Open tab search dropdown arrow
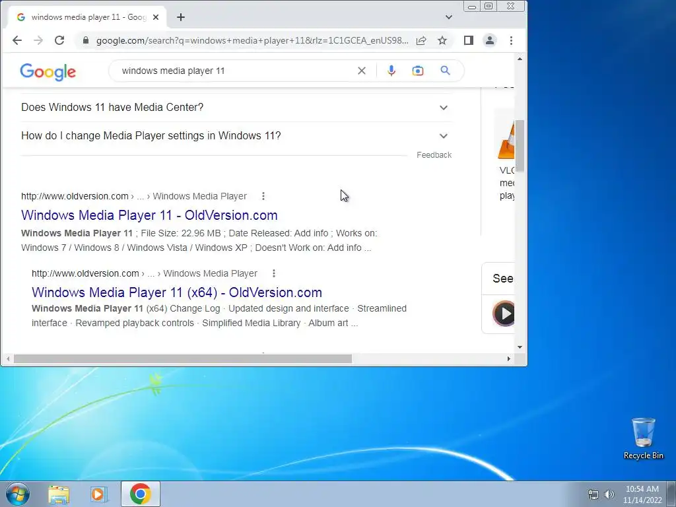This screenshot has height=507, width=676. point(449,17)
